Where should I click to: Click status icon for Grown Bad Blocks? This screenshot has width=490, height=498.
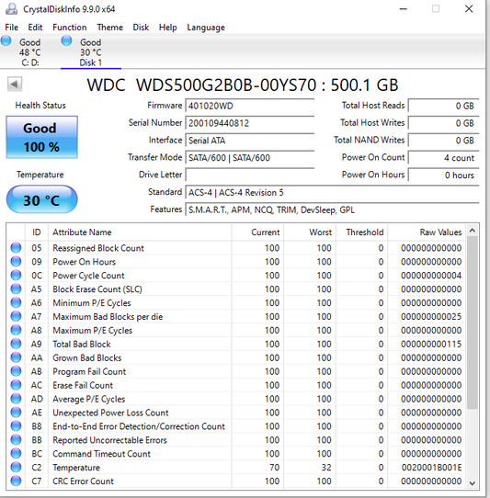[16, 357]
